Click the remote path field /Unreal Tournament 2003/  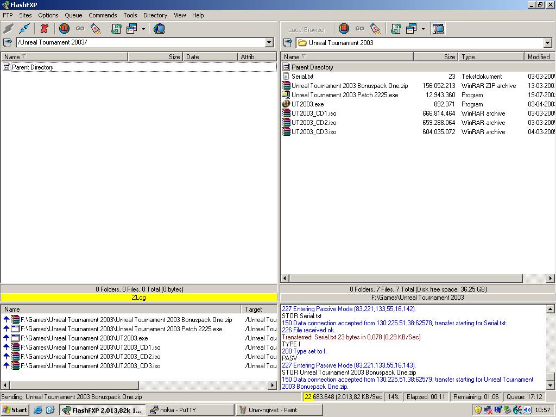pos(141,42)
